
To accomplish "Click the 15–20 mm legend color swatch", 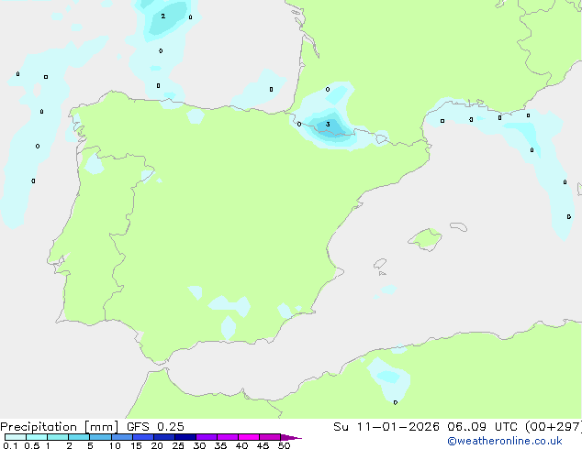I will tap(142, 437).
